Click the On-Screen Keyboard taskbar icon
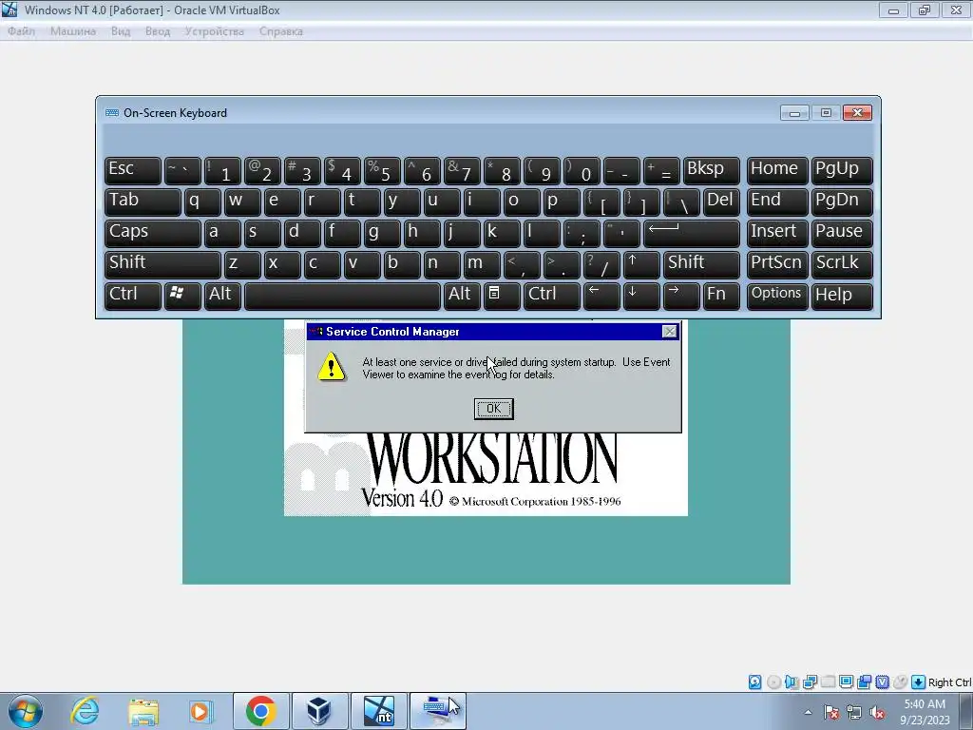Screen dimensions: 973x730 [437, 711]
